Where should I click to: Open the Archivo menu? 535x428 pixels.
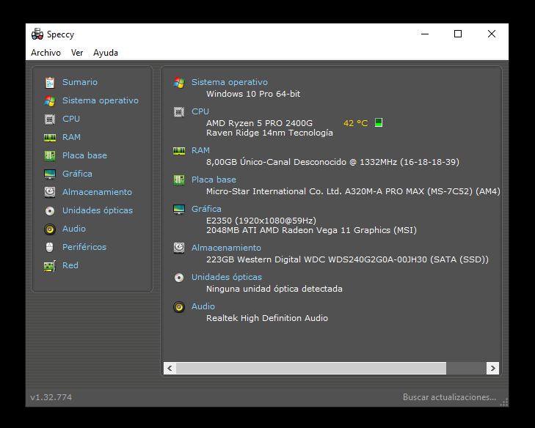coord(46,53)
